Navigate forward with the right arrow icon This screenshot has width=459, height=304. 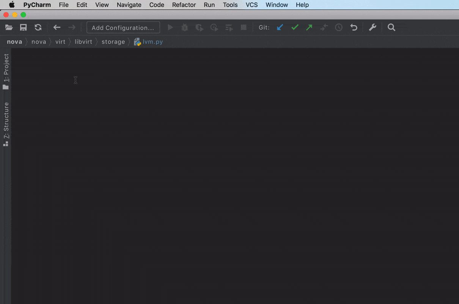(x=72, y=27)
